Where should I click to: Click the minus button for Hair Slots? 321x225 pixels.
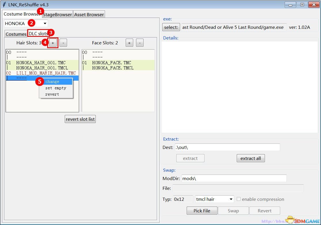coord(63,43)
